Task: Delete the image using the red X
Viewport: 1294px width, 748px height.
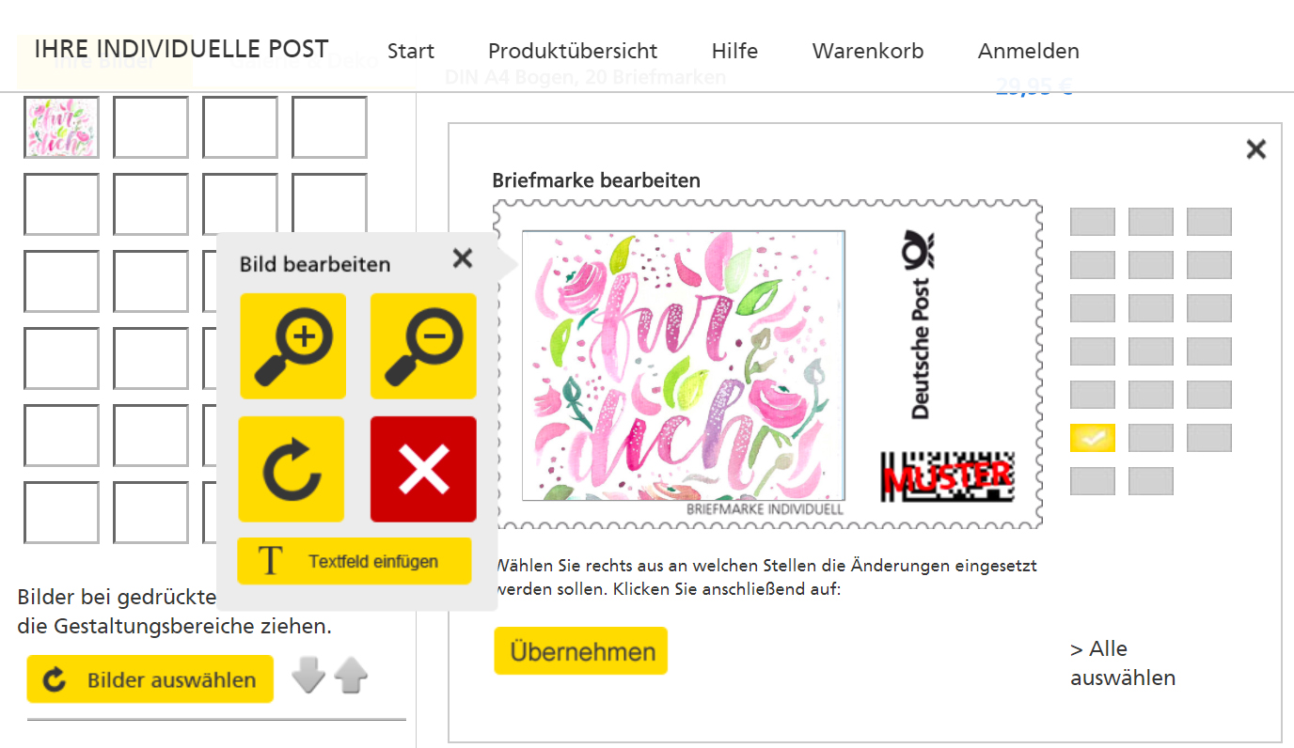Action: coord(423,469)
